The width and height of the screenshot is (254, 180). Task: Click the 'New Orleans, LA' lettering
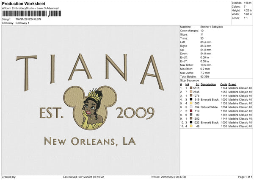click(90, 141)
